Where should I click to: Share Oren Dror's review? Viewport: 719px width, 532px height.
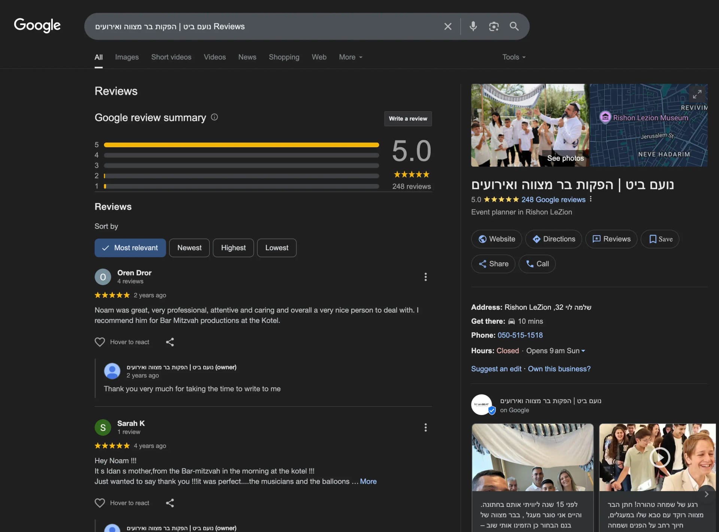170,342
